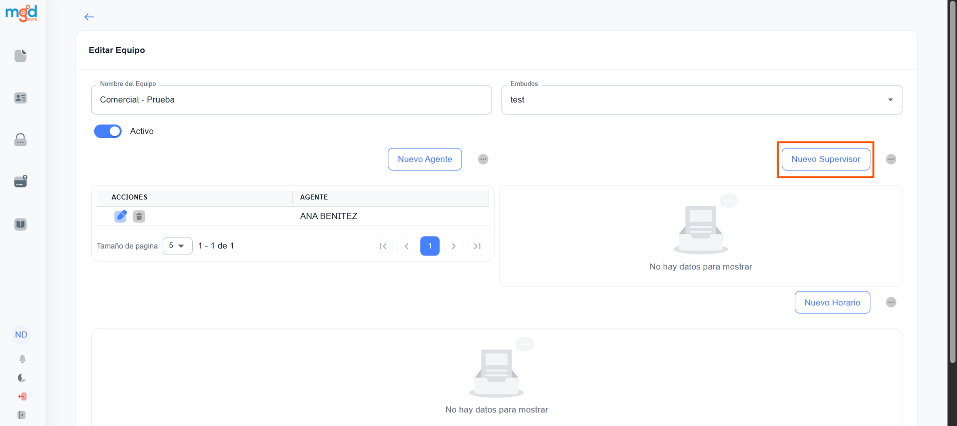Open the book icon in the sidebar
Screen dimensions: 957x426
(x=21, y=224)
